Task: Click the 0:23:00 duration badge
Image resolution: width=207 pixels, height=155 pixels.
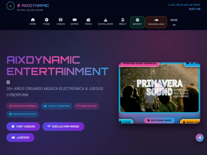Action: (x=126, y=122)
